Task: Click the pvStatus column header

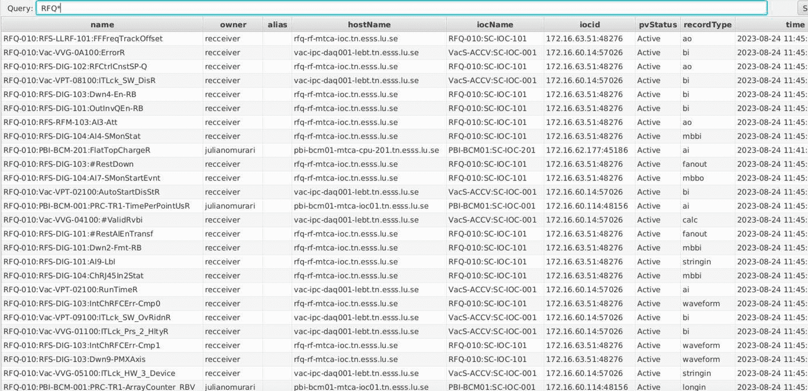Action: [657, 25]
